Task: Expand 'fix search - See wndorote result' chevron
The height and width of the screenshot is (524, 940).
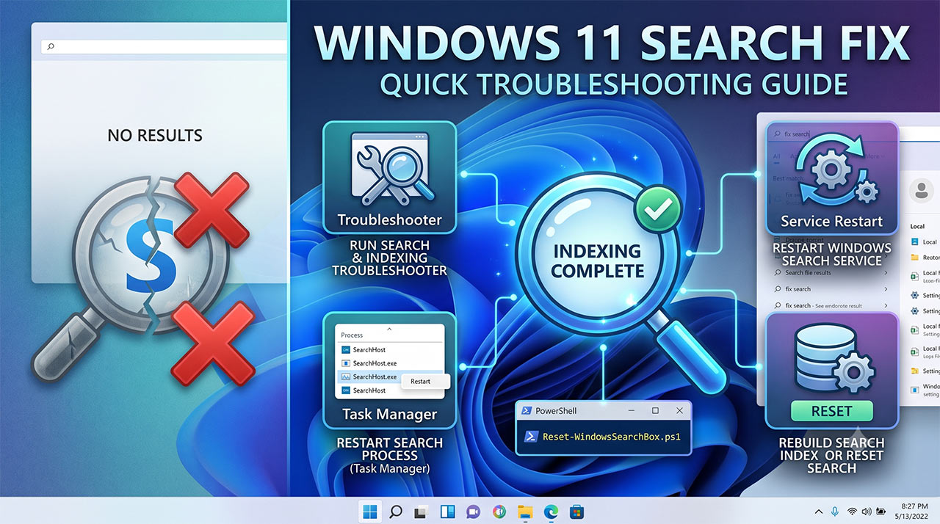Action: pyautogui.click(x=886, y=305)
